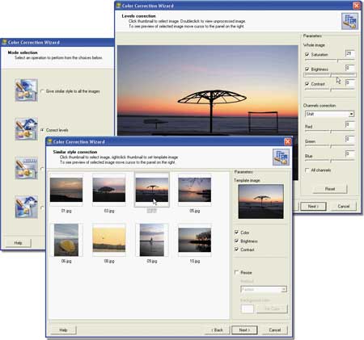Click Next in the Levels correction window
The image size is (364, 340).
coord(313,207)
